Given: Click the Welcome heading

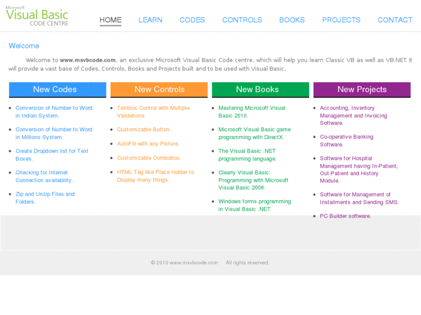Looking at the screenshot, I should (24, 46).
